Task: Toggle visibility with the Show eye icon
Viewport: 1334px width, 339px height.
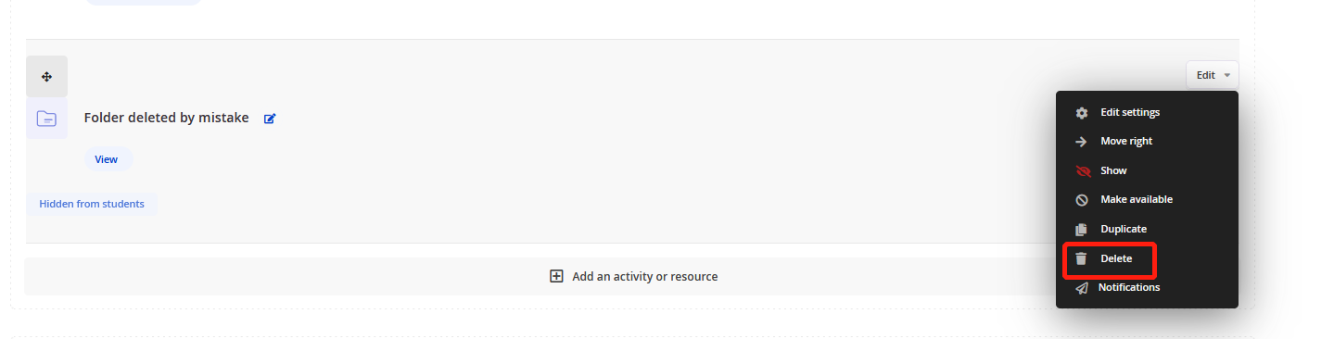Action: pos(1082,171)
